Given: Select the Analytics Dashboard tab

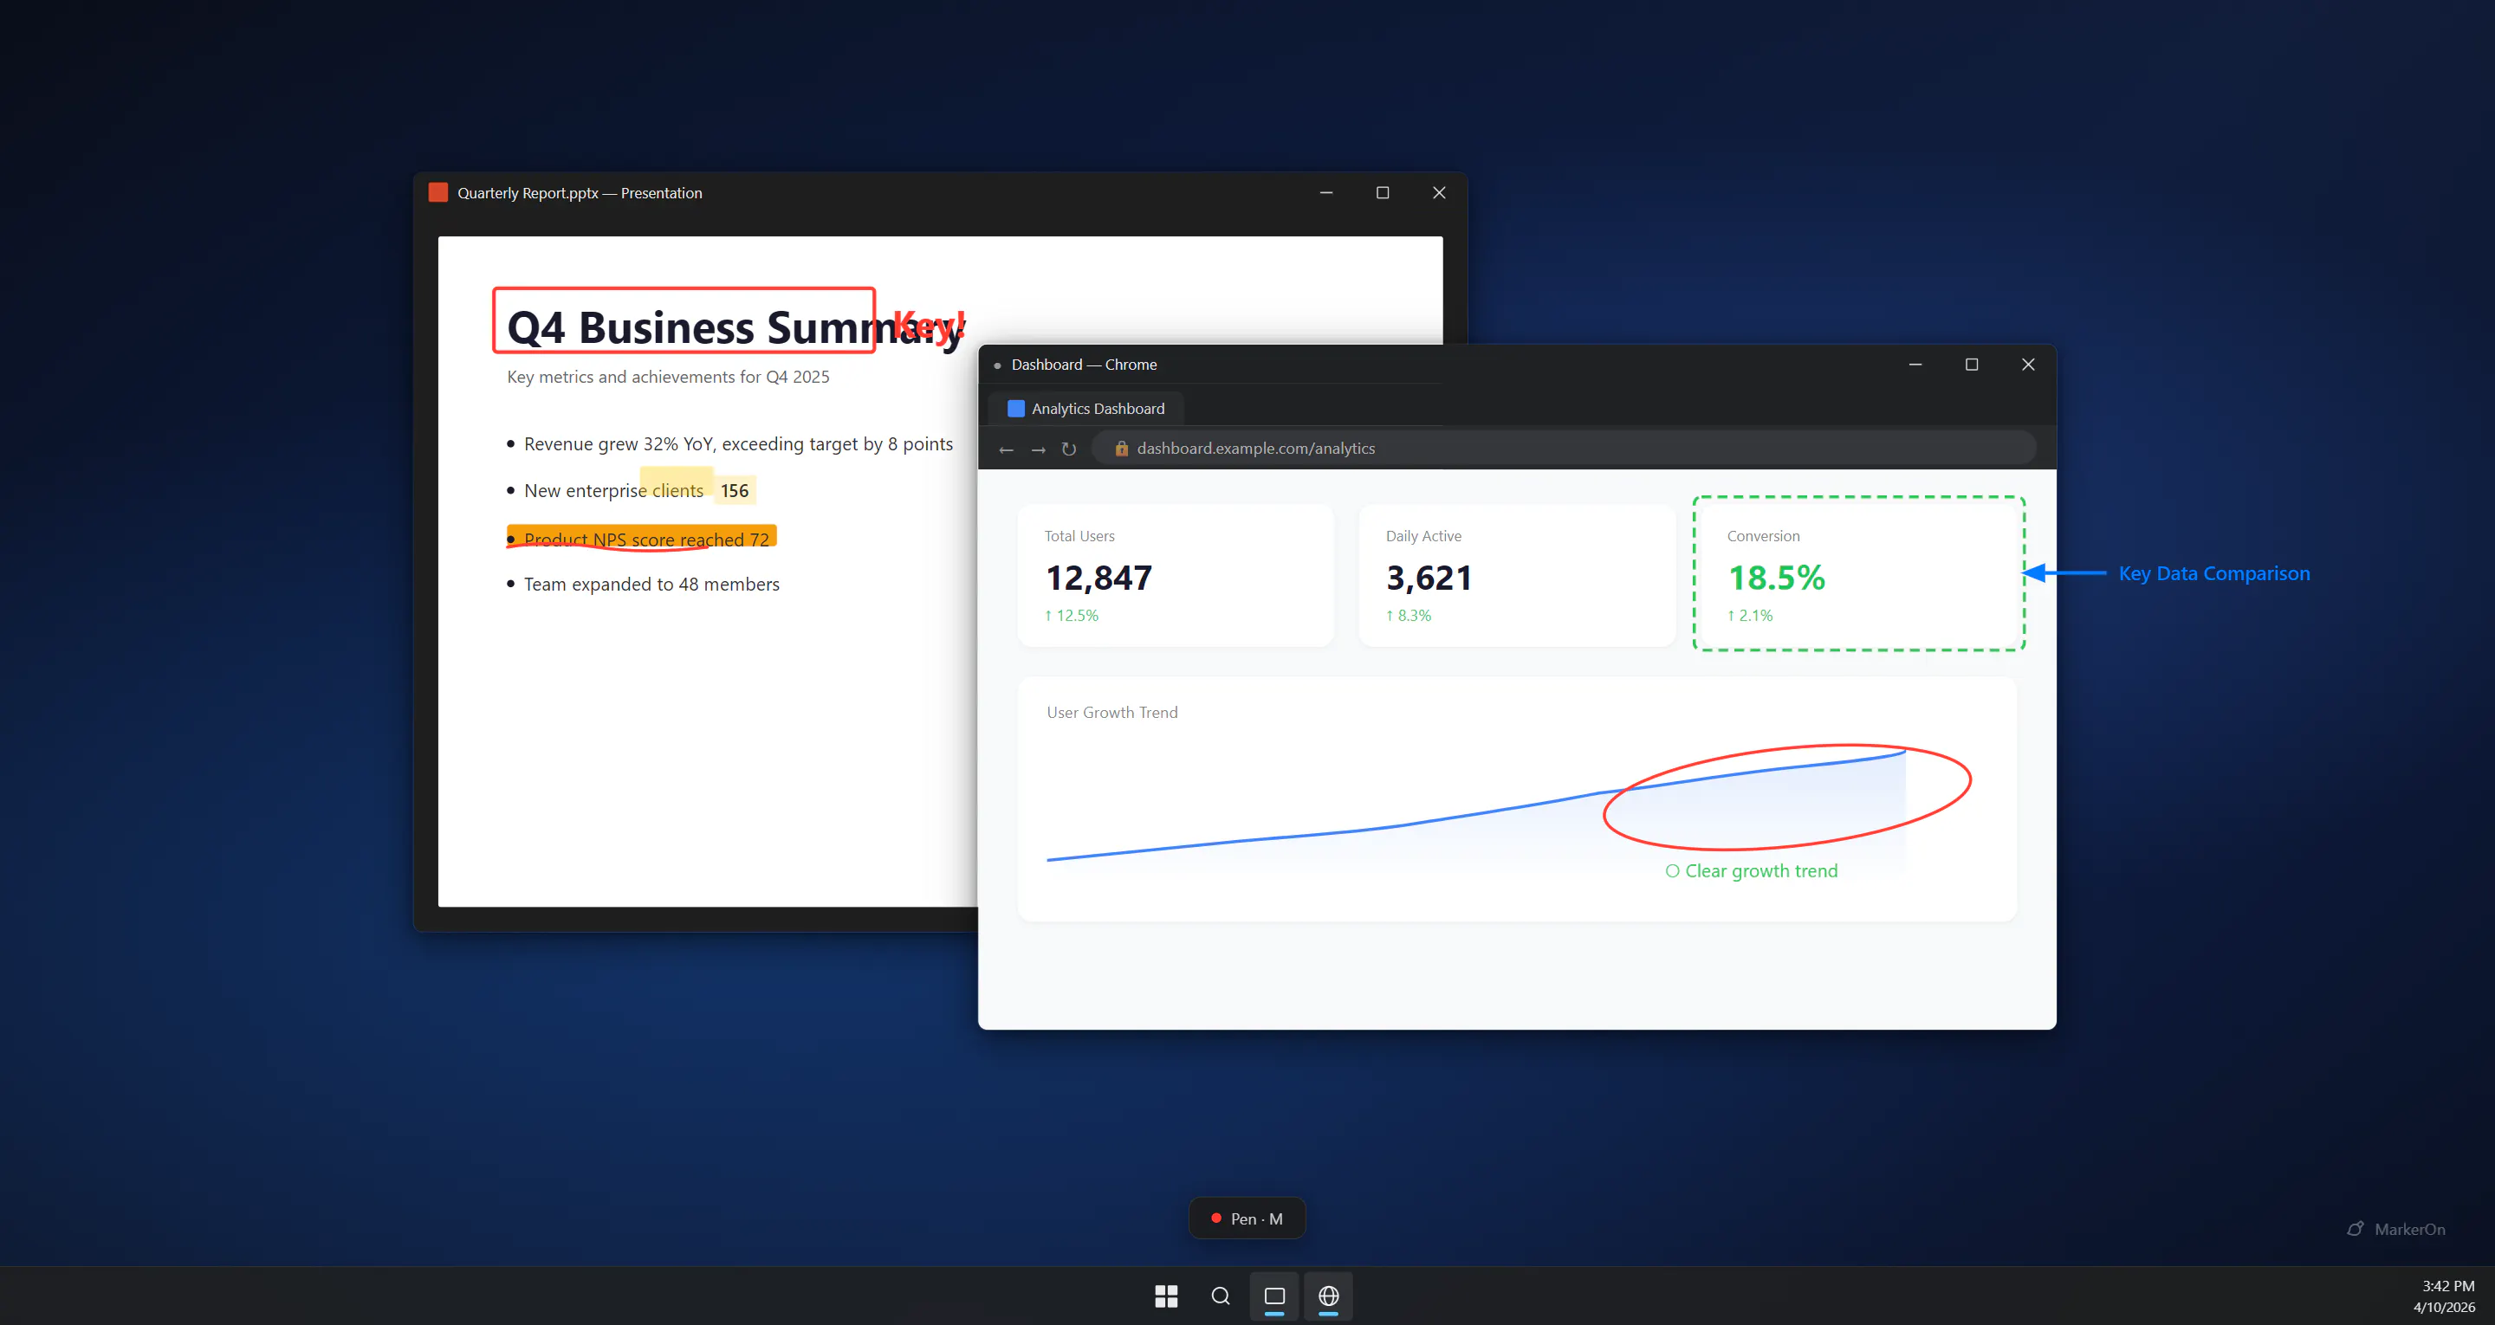Looking at the screenshot, I should tap(1085, 409).
